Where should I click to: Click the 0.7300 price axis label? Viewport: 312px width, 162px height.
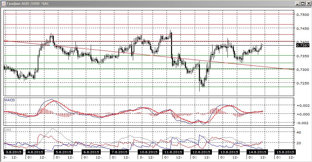tap(303, 70)
